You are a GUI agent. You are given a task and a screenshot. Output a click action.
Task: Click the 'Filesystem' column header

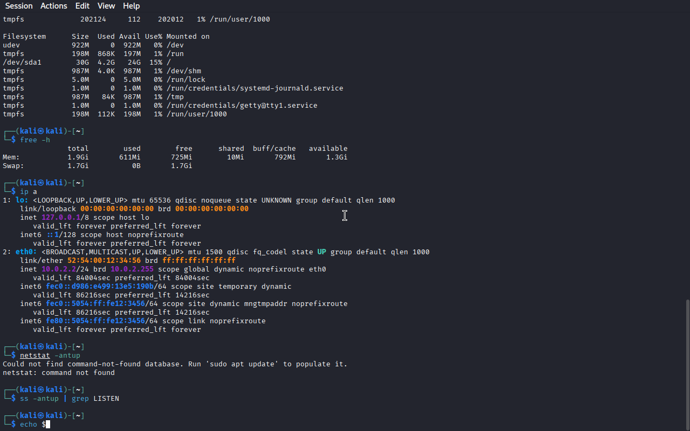click(24, 37)
